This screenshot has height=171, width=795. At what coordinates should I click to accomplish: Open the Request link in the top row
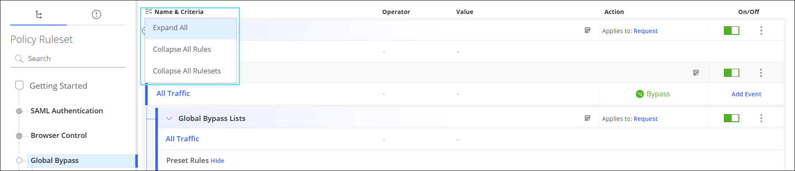click(x=646, y=31)
